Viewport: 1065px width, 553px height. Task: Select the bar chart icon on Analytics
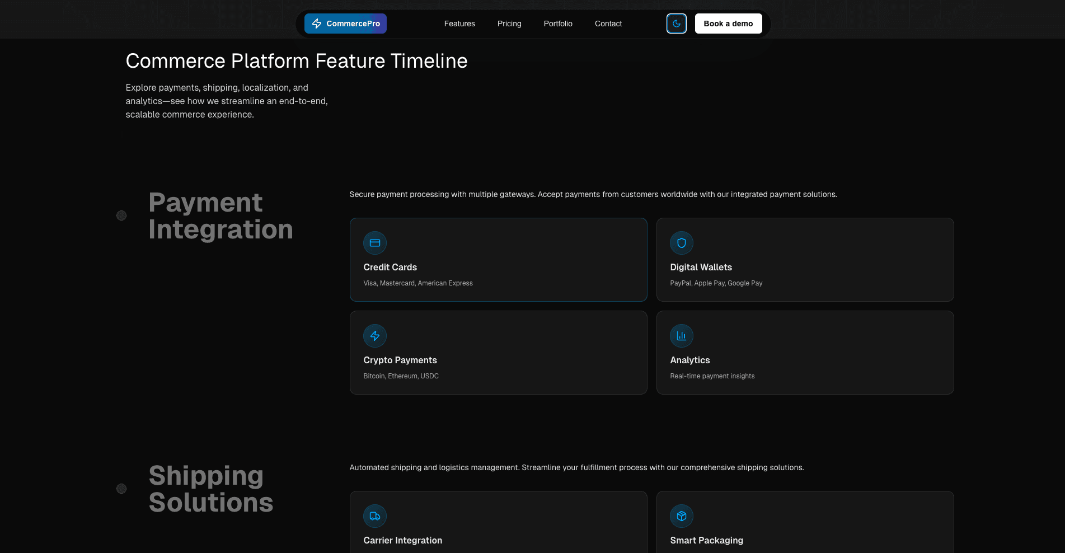click(x=682, y=336)
